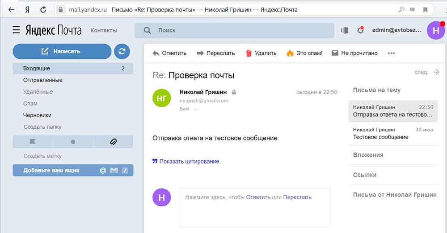Open the settings gear icon
This screenshot has width=447, height=233.
click(361, 30)
